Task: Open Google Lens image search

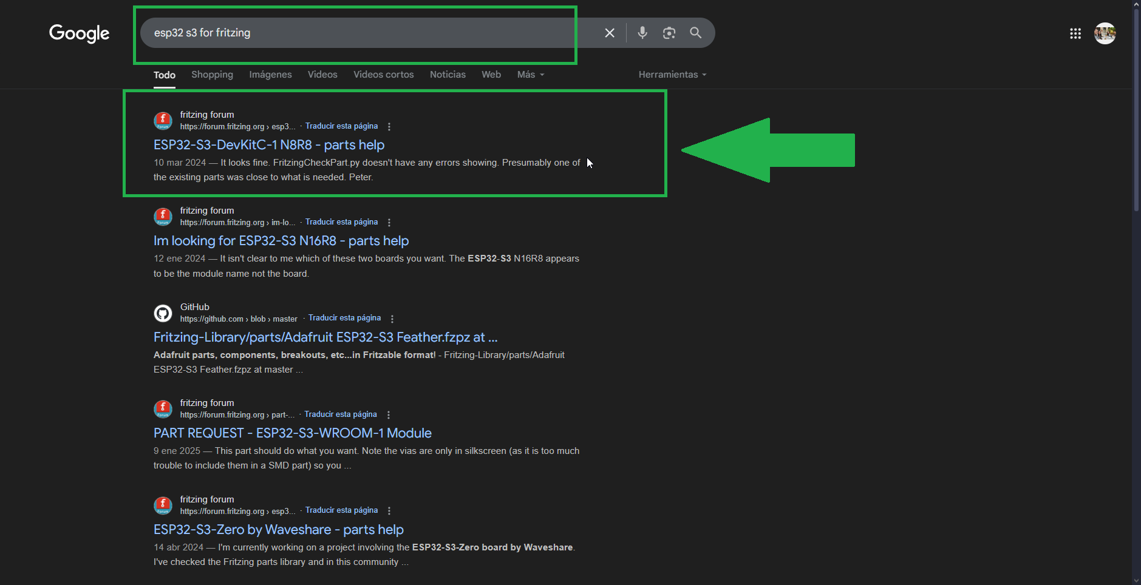Action: click(669, 33)
